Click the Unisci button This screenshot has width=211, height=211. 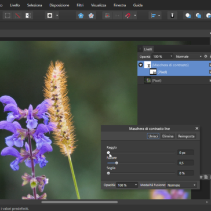(x=153, y=136)
